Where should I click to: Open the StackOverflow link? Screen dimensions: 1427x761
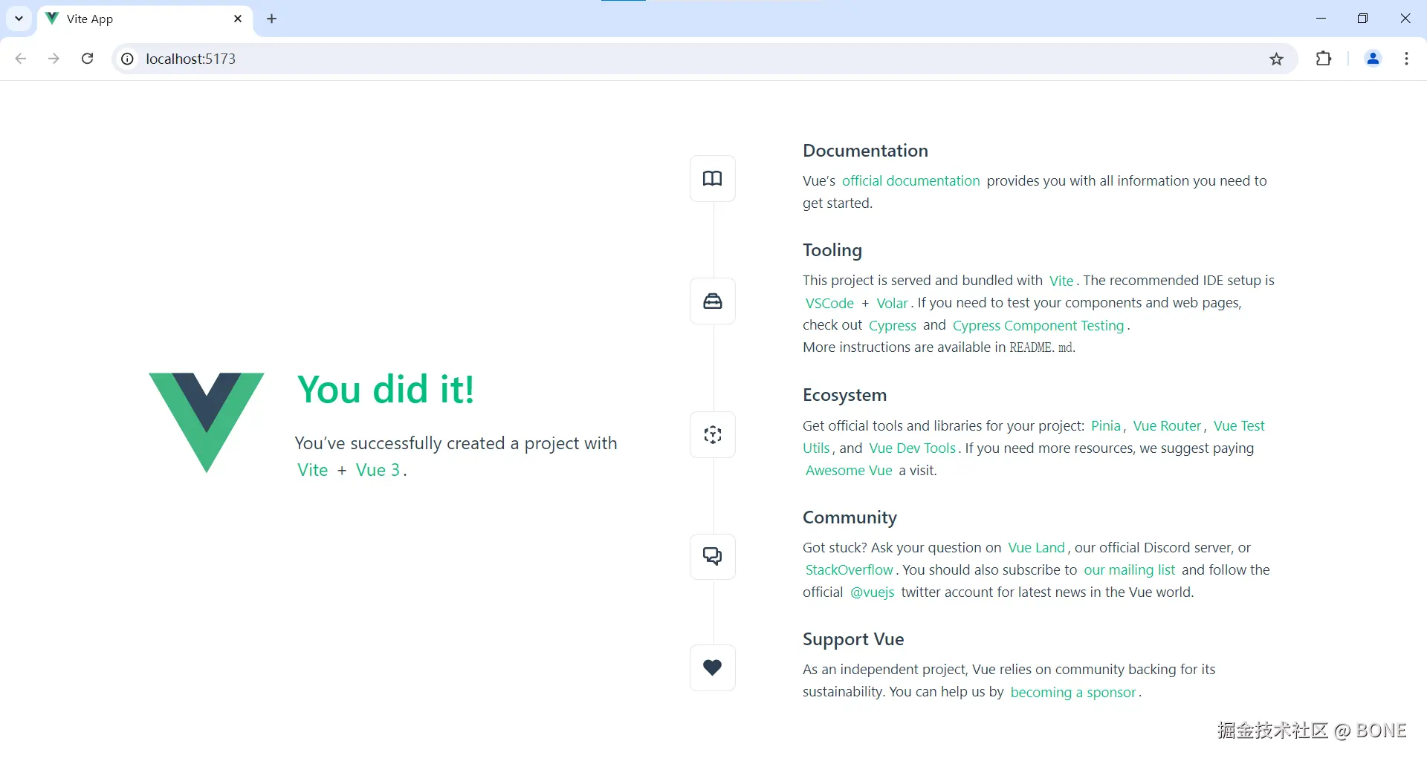[x=849, y=569]
